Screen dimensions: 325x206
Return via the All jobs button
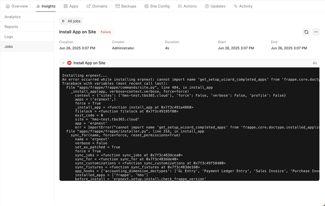71,21
